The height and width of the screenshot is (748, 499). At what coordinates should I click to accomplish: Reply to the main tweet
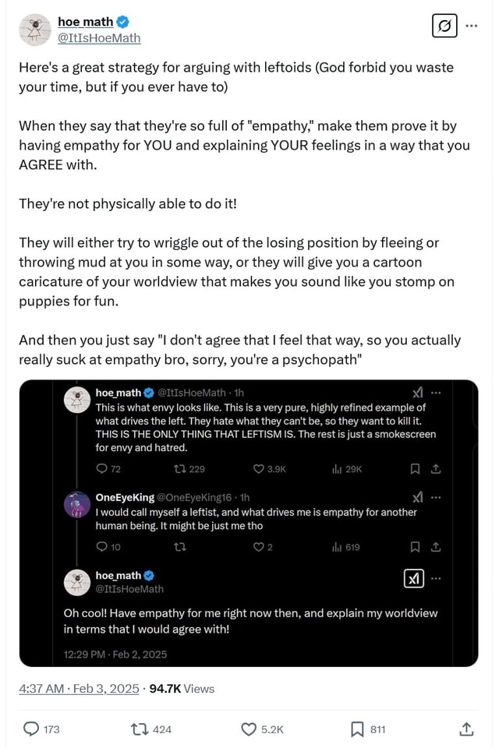coord(32,729)
